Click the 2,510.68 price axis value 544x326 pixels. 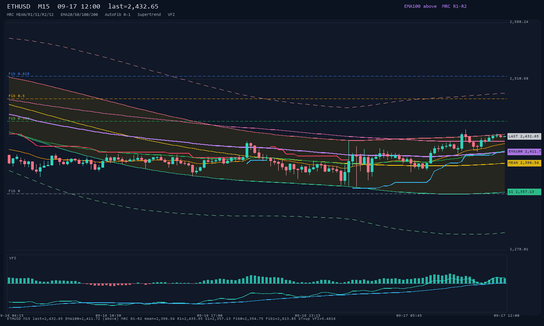pos(519,78)
